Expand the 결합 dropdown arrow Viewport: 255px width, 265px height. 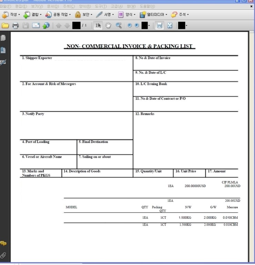click(41, 15)
